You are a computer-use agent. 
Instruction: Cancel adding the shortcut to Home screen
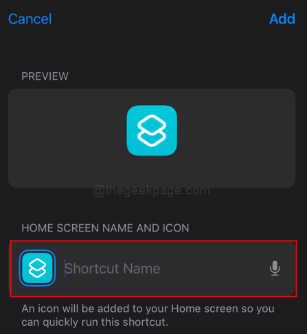(x=30, y=19)
